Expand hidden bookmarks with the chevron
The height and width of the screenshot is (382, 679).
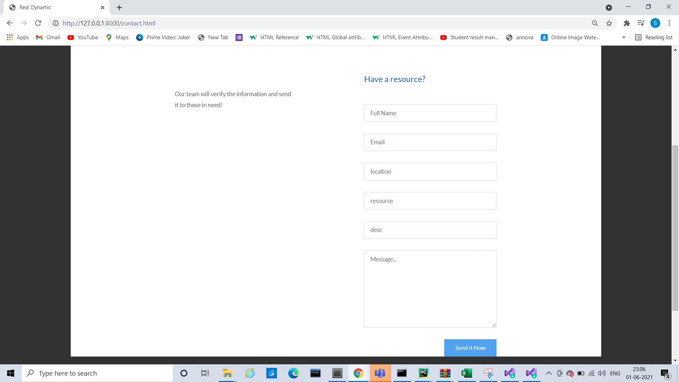(x=623, y=37)
